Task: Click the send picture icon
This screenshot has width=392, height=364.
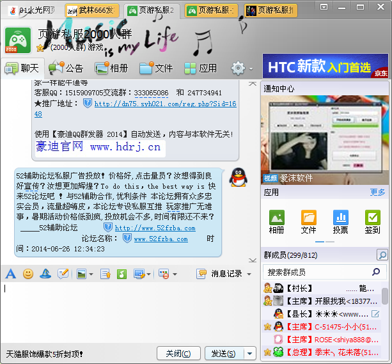Action: pyautogui.click(x=81, y=274)
